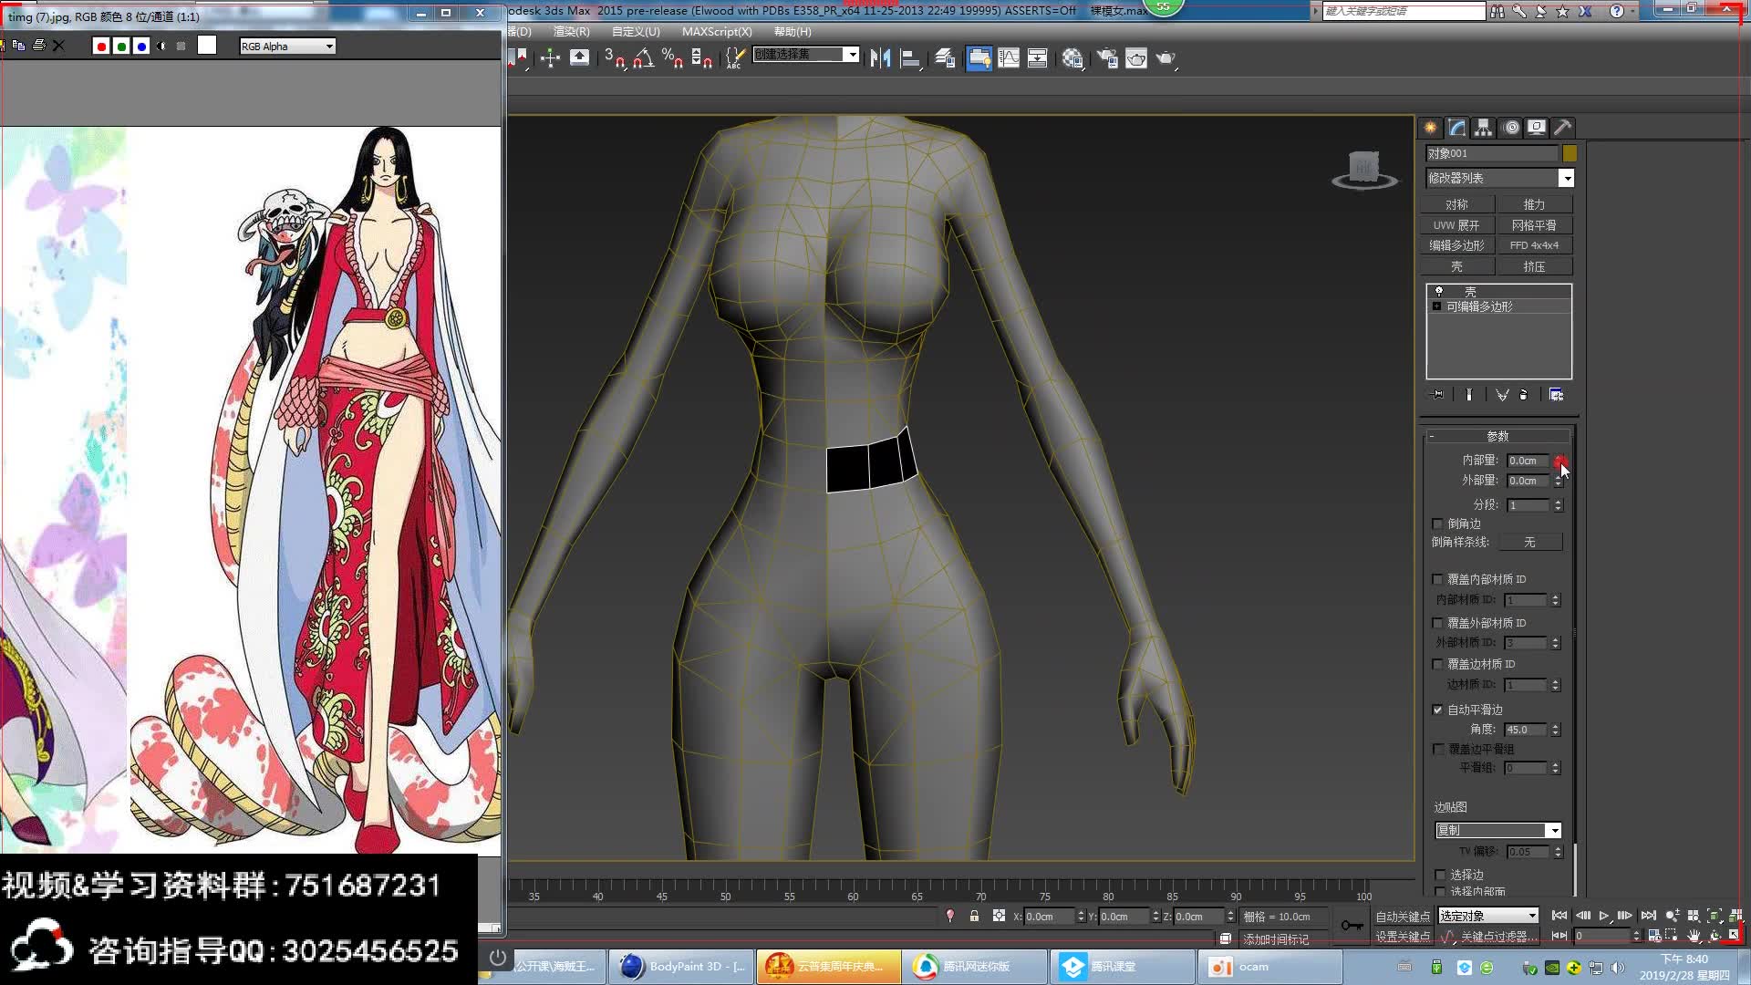Screen dimensions: 1751x985
Task: Click Pin Stack icon below modifier stack
Action: (x=1438, y=395)
